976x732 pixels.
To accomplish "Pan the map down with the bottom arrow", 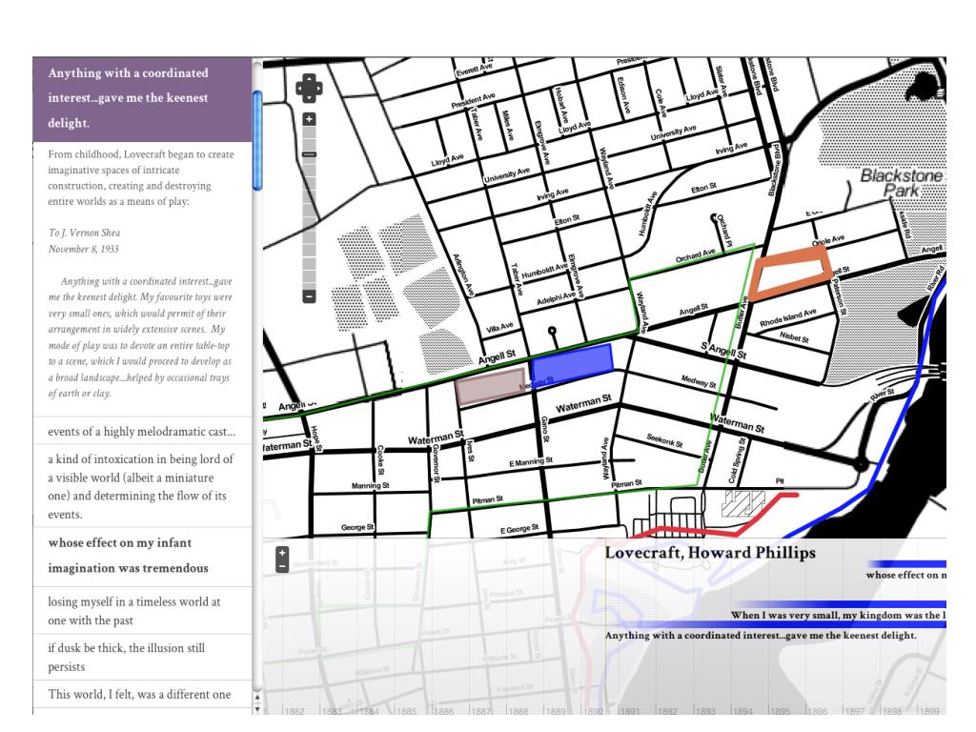I will click(x=310, y=97).
